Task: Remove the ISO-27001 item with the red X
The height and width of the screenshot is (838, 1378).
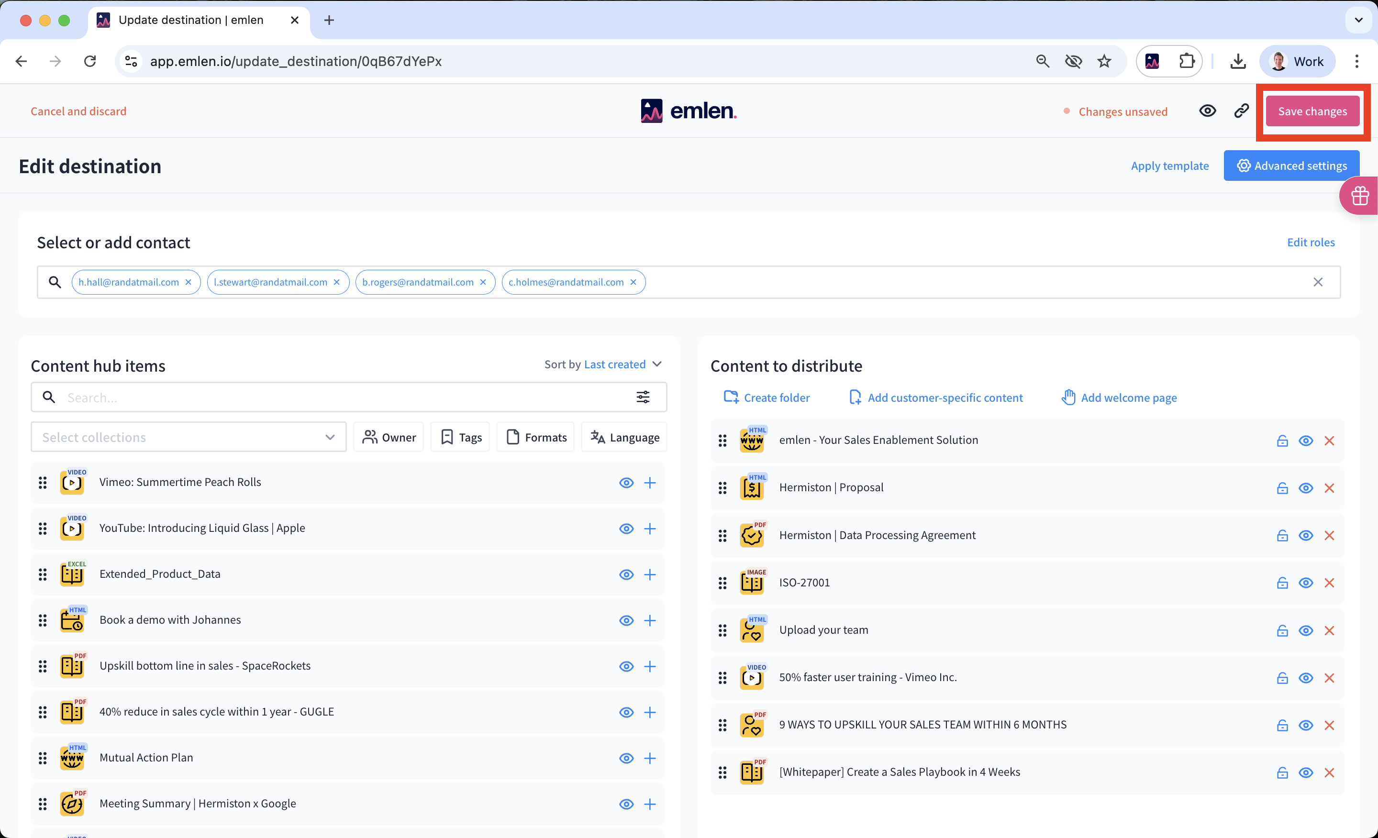Action: coord(1329,583)
